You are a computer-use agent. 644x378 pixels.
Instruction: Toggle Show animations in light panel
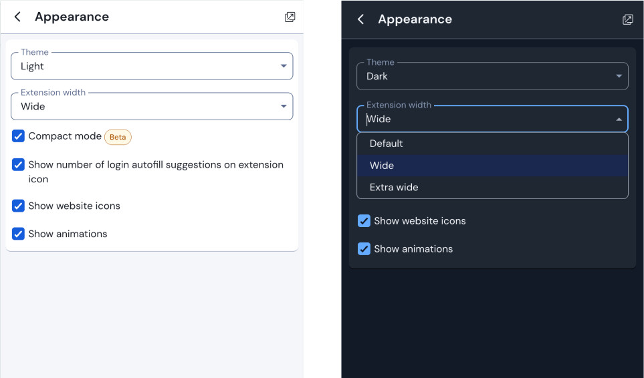pyautogui.click(x=18, y=234)
